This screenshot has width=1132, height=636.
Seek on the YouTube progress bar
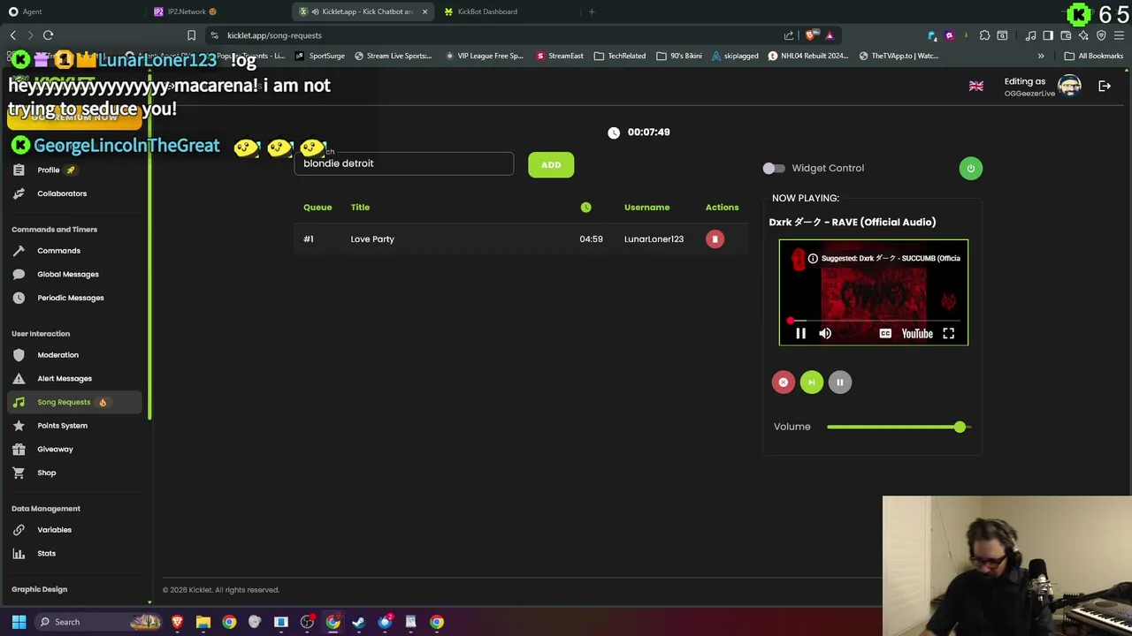pyautogui.click(x=874, y=321)
